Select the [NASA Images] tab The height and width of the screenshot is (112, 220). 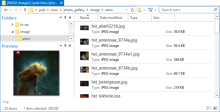click(32, 3)
